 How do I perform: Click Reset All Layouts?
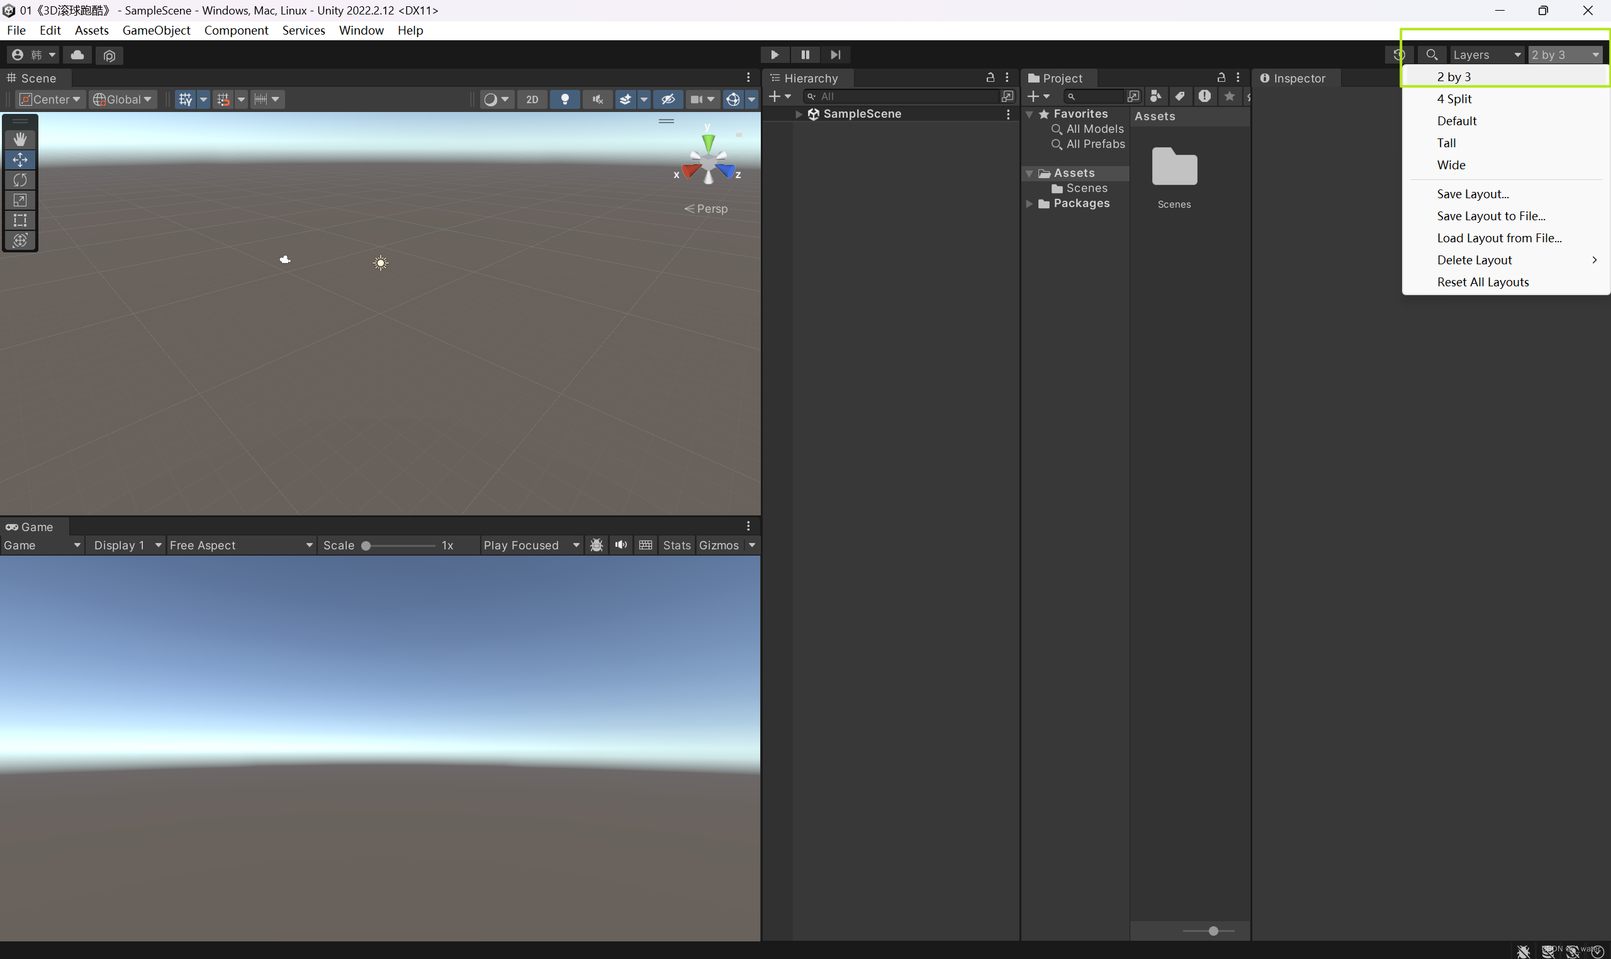point(1483,282)
